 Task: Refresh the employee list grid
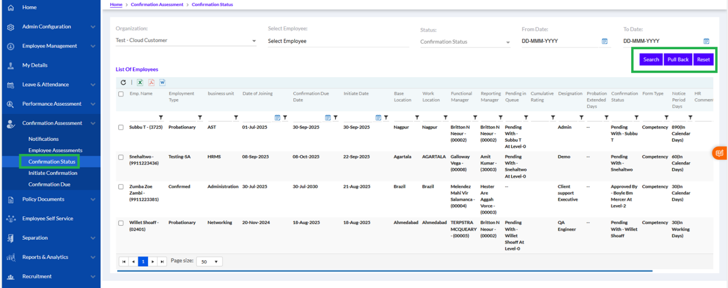(x=123, y=82)
